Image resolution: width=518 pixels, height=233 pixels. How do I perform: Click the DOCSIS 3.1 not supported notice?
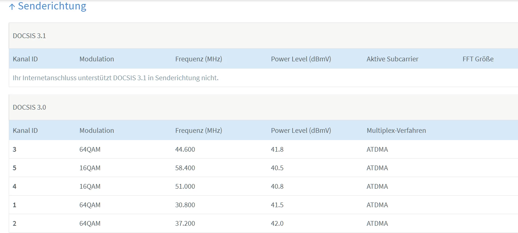coord(115,78)
